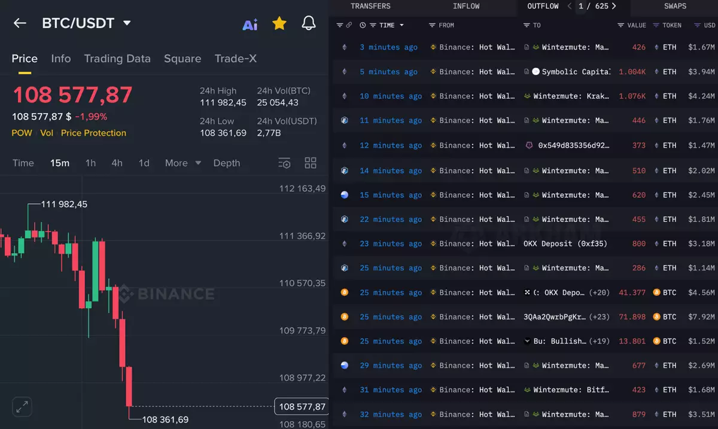
Task: Go to next outflow page
Action: pos(614,6)
